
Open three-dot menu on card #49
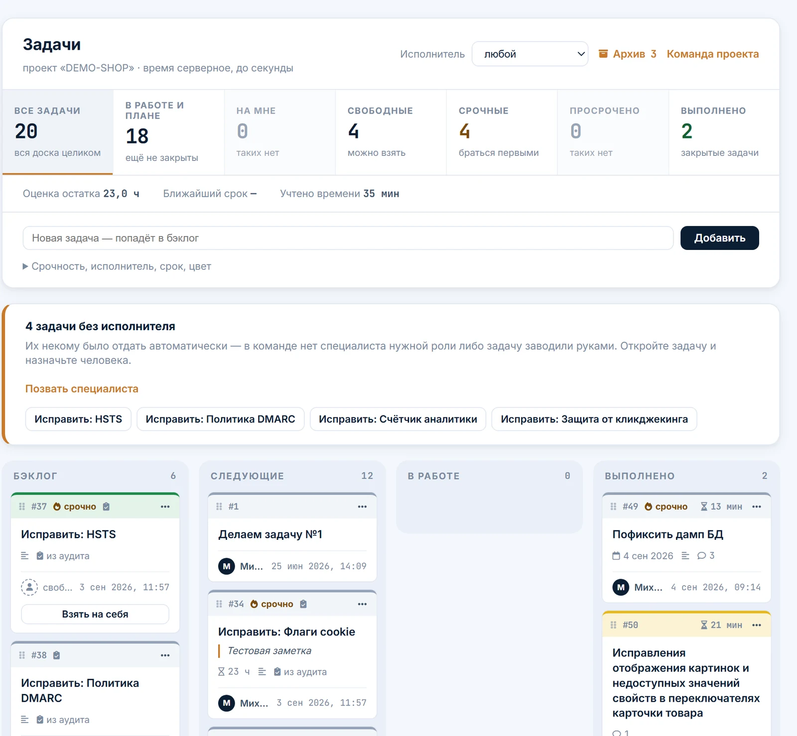coord(757,506)
